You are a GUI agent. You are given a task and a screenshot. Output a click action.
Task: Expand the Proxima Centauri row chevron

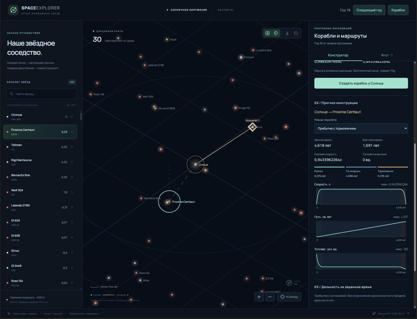tap(72, 132)
